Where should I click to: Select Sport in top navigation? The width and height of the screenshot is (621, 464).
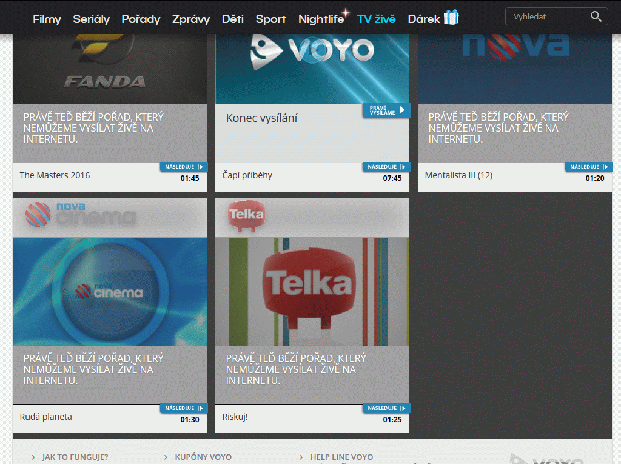[270, 19]
